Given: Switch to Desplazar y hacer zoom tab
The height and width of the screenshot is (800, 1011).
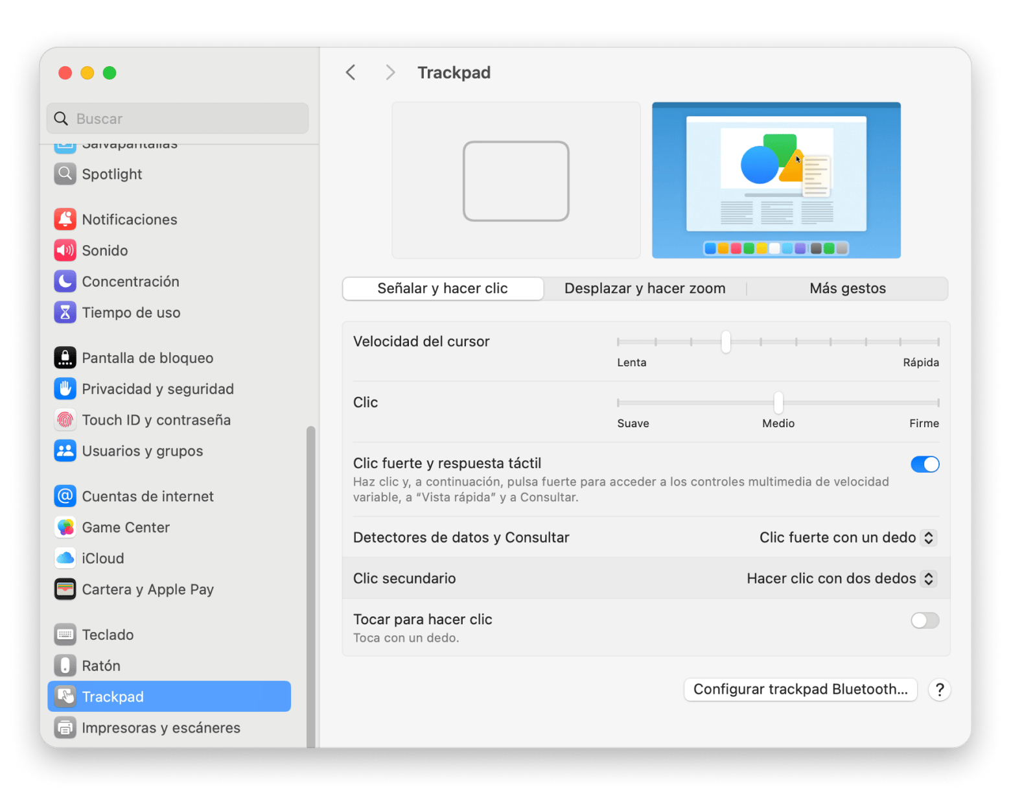Looking at the screenshot, I should tap(644, 289).
